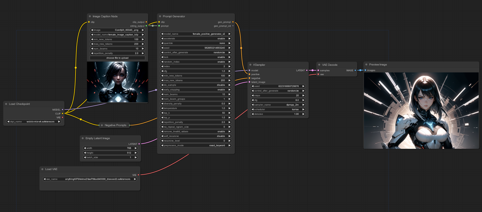This screenshot has width=482, height=212.
Task: Decrease KSampler cfg with left arrow
Action: coord(253,100)
